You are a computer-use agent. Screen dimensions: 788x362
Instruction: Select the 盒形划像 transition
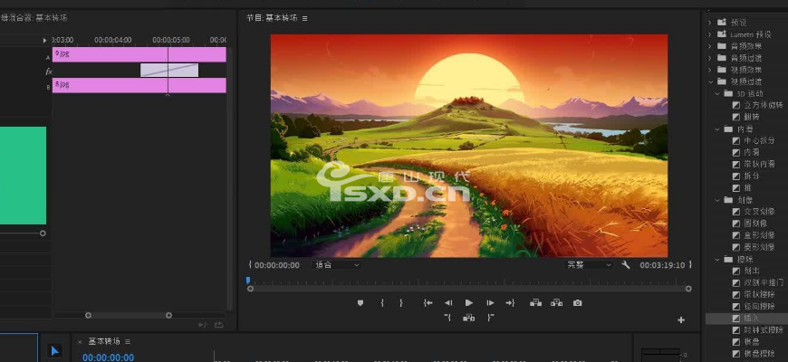point(759,235)
